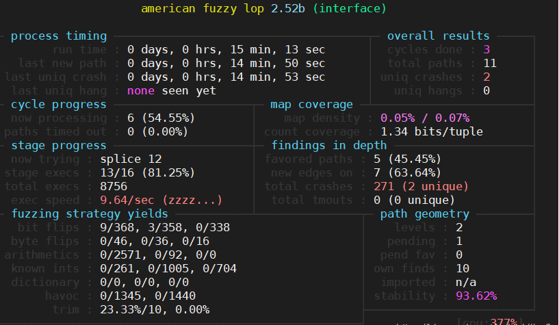Click the pend fav value 0
559x325 pixels.
click(x=459, y=255)
